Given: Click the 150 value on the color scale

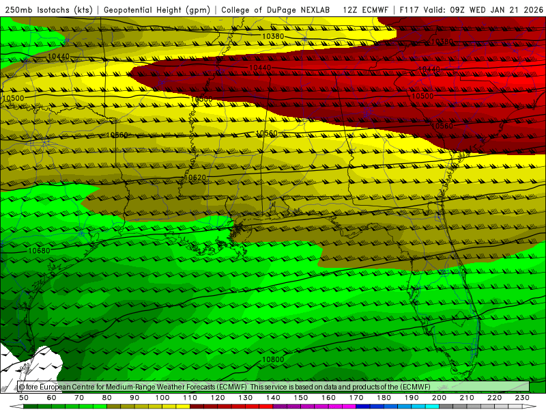Looking at the screenshot, I should click(301, 398).
